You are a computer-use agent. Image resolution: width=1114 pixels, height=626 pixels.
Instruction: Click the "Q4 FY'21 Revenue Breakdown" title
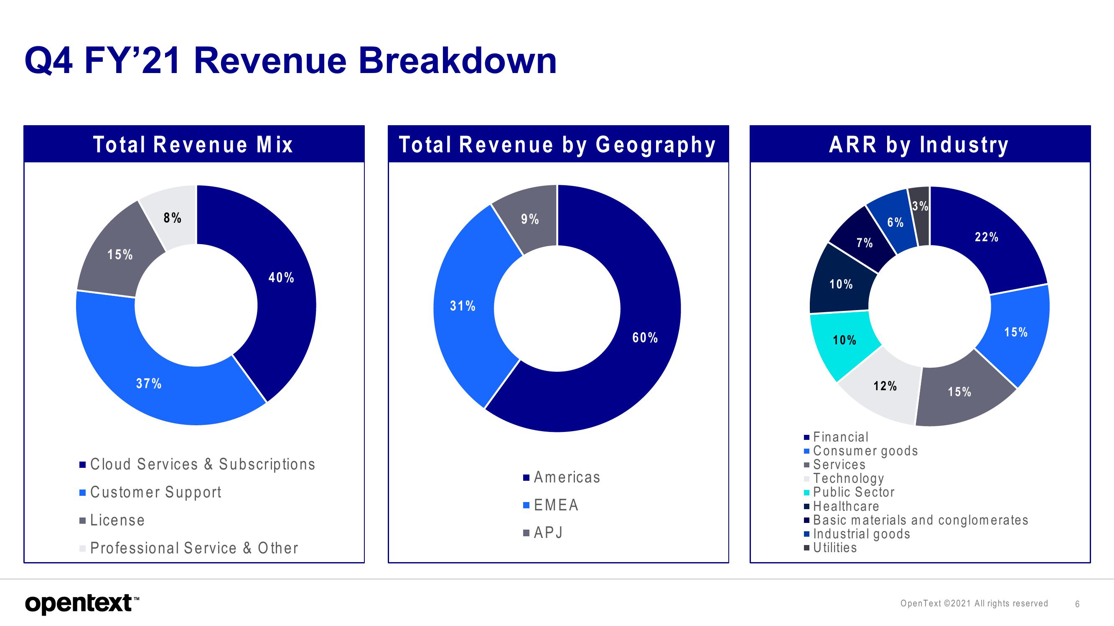tap(290, 61)
